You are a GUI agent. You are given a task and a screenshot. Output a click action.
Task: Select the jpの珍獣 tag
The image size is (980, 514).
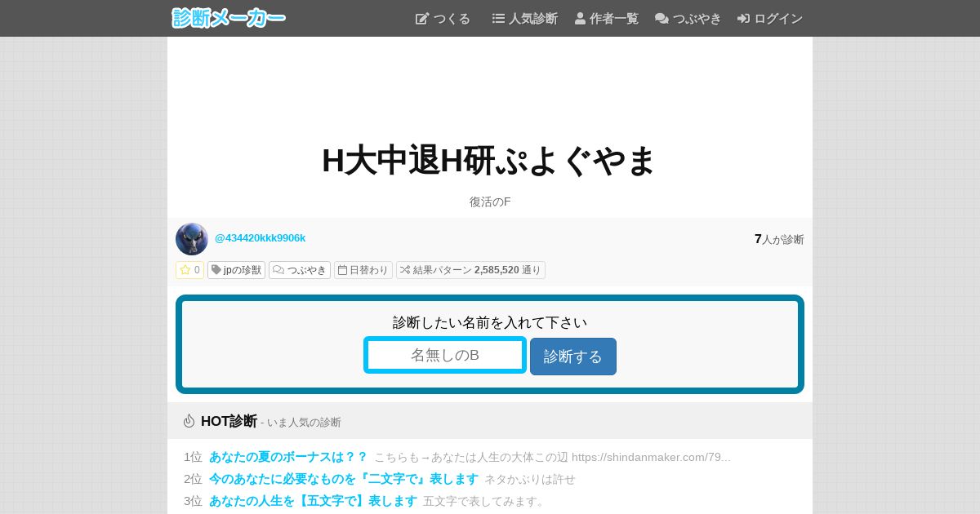(236, 270)
